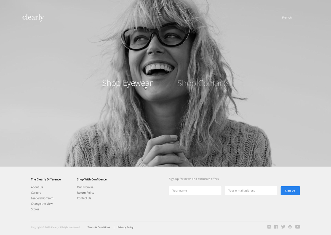Viewport: 331px width, 235px height.
Task: Open the Twitter social icon
Action: tap(283, 227)
